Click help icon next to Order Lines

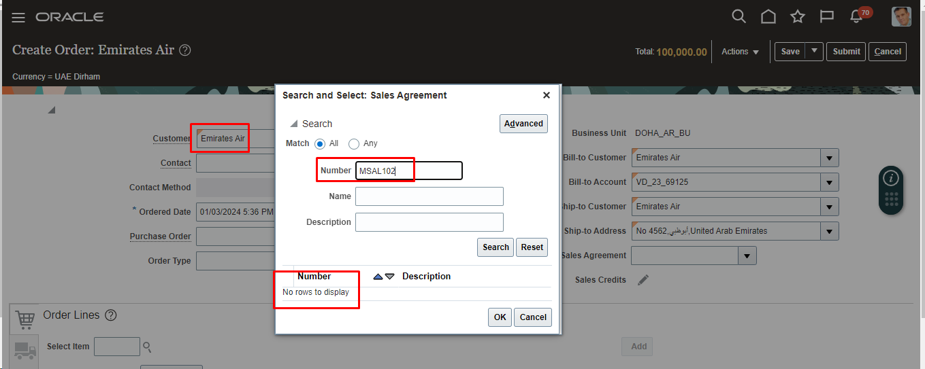pyautogui.click(x=111, y=315)
